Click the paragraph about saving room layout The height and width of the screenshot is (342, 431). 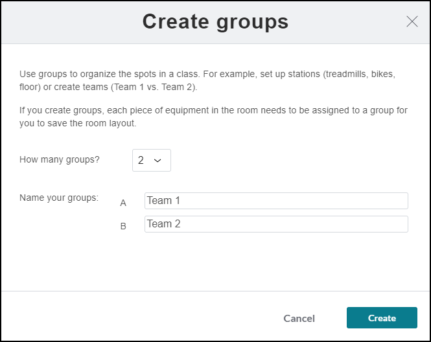click(213, 117)
